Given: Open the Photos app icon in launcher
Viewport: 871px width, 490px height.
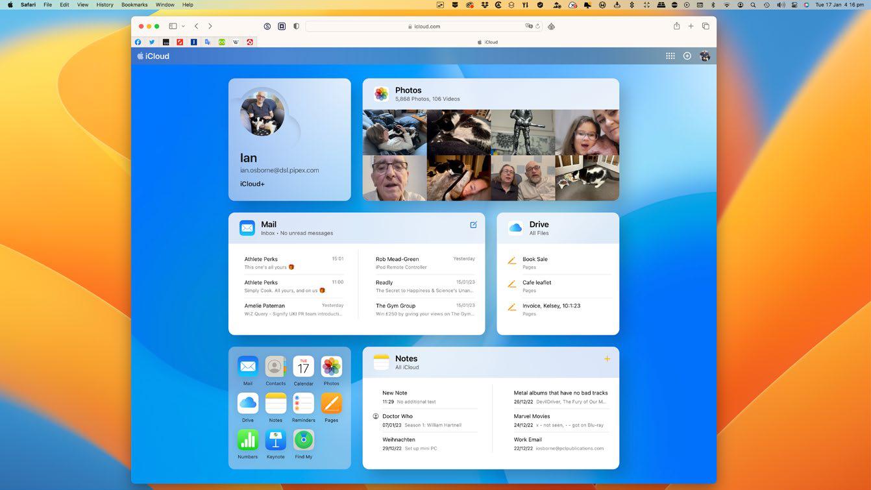Looking at the screenshot, I should pos(331,367).
